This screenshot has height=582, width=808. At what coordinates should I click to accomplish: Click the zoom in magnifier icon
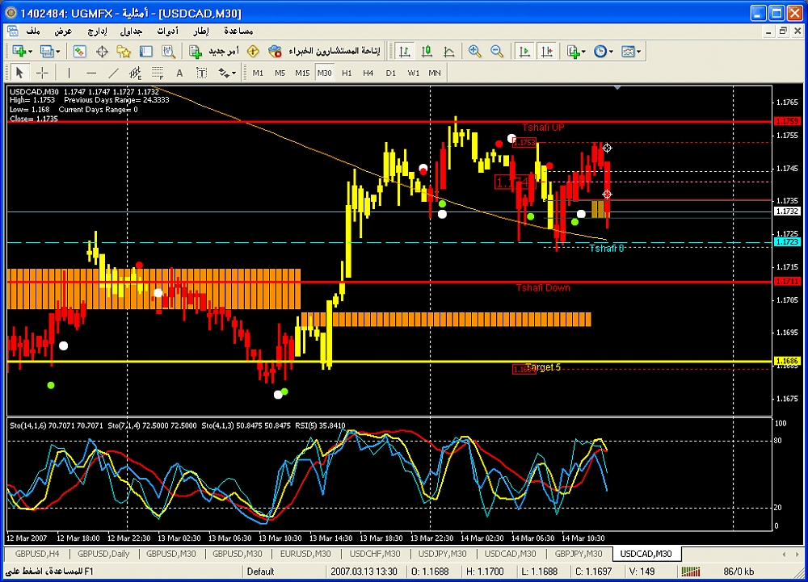tap(475, 52)
